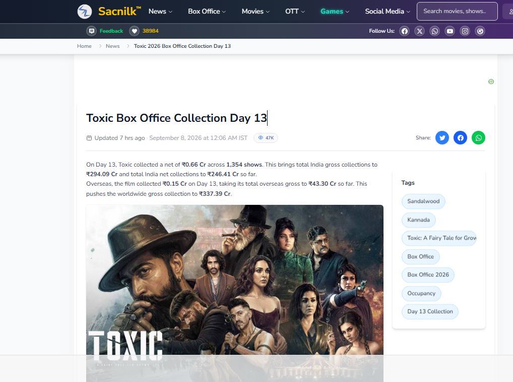Open WhatsApp channel icon in Follow Us

pos(435,31)
